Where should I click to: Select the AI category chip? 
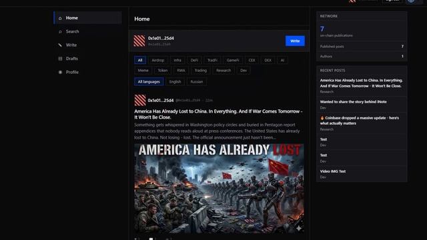282,60
